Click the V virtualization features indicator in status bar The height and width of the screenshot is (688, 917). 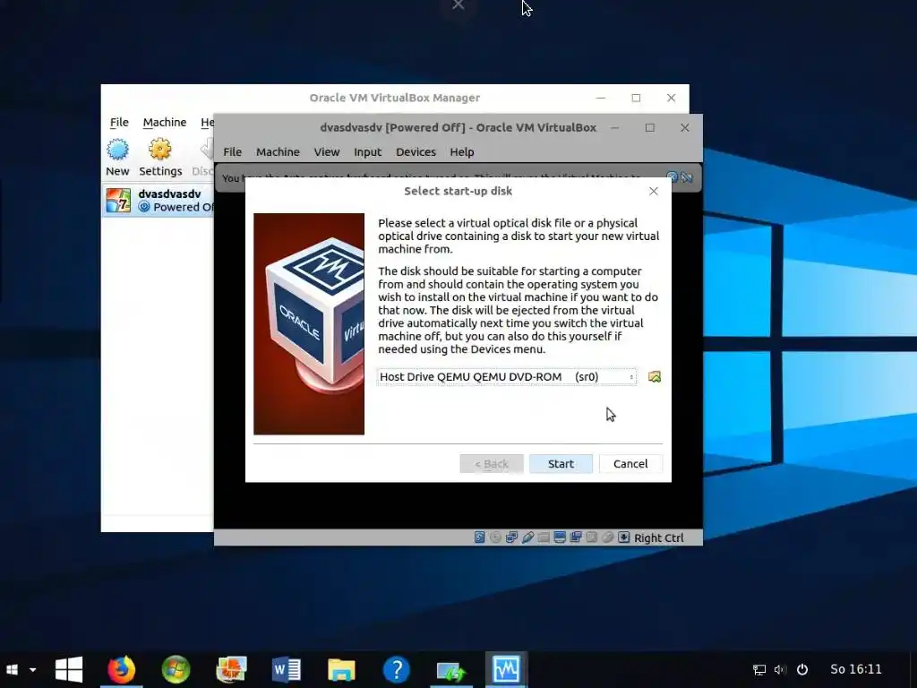[591, 537]
